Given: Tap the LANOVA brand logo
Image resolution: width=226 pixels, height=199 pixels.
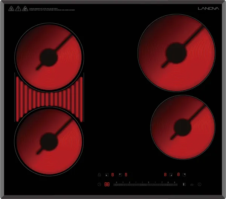Looking at the screenshot, I should [208, 9].
